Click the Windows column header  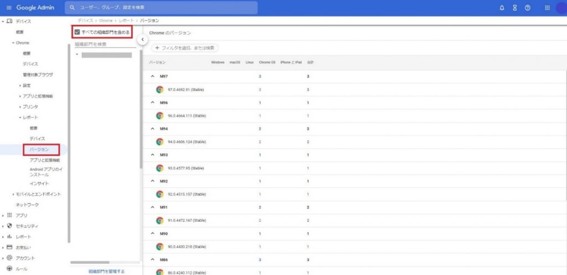[218, 63]
